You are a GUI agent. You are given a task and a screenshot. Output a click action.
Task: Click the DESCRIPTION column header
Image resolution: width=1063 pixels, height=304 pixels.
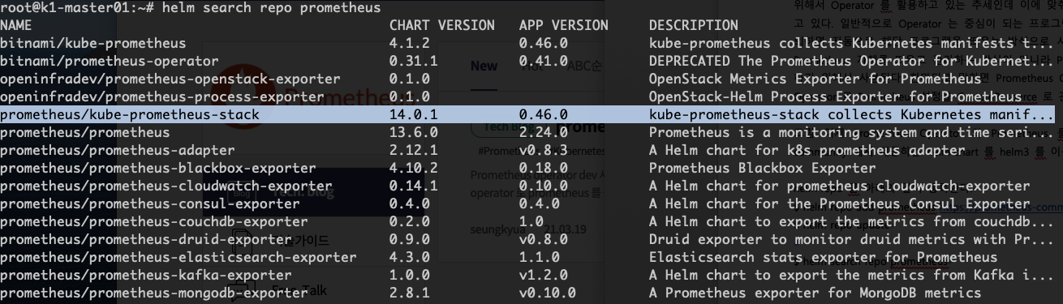click(694, 25)
